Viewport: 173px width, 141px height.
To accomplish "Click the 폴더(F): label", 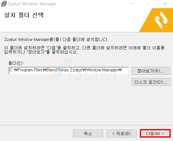I will [16, 63].
